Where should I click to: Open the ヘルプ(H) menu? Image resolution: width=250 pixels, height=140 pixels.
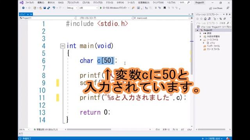pyautogui.click(x=171, y=3)
